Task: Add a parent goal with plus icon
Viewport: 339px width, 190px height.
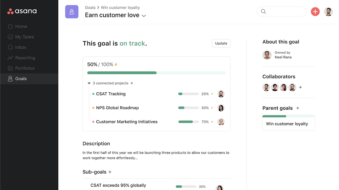Action: [x=298, y=108]
